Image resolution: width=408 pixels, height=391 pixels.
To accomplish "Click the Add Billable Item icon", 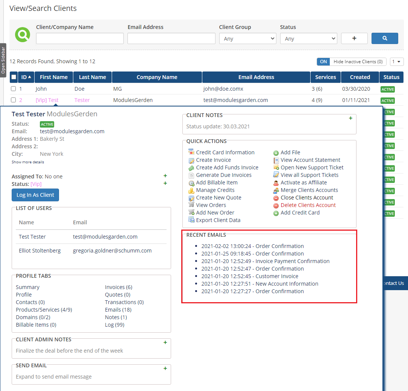I will pyautogui.click(x=191, y=183).
